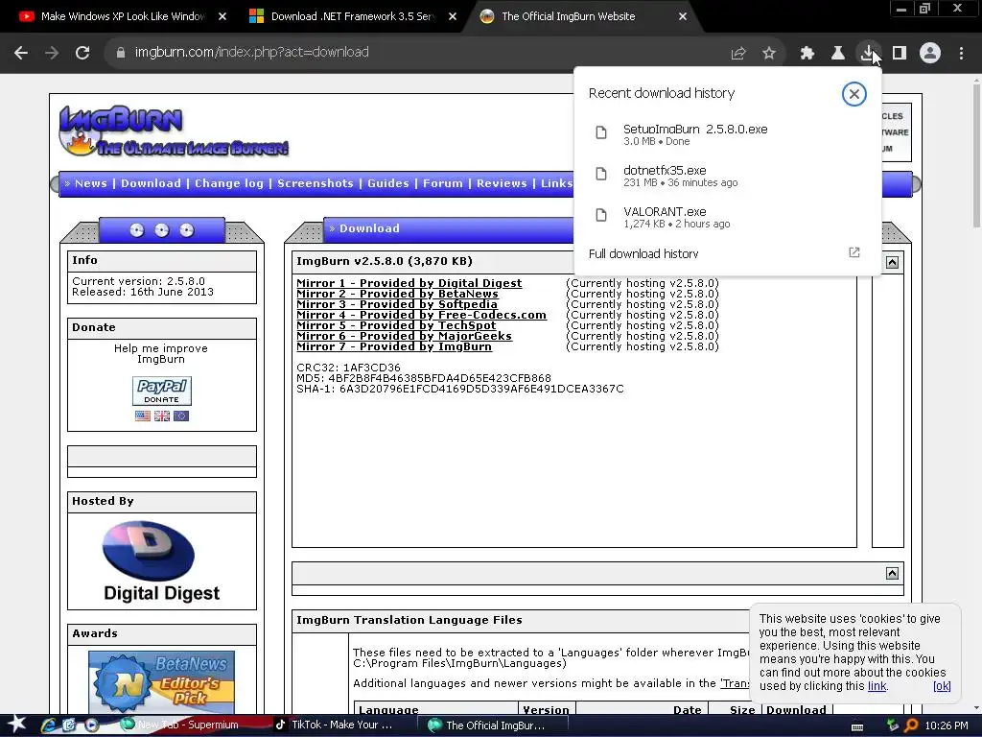Open the Forum menu item

[x=443, y=183]
